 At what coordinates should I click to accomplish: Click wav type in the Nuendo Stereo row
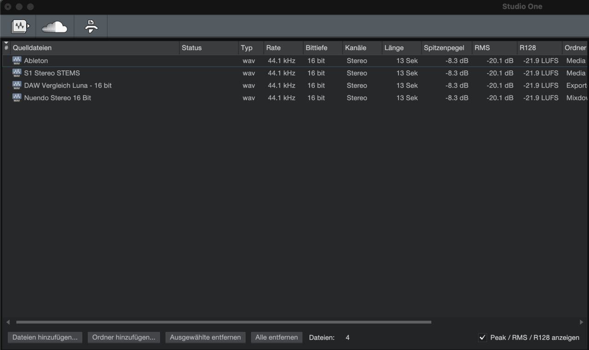249,98
